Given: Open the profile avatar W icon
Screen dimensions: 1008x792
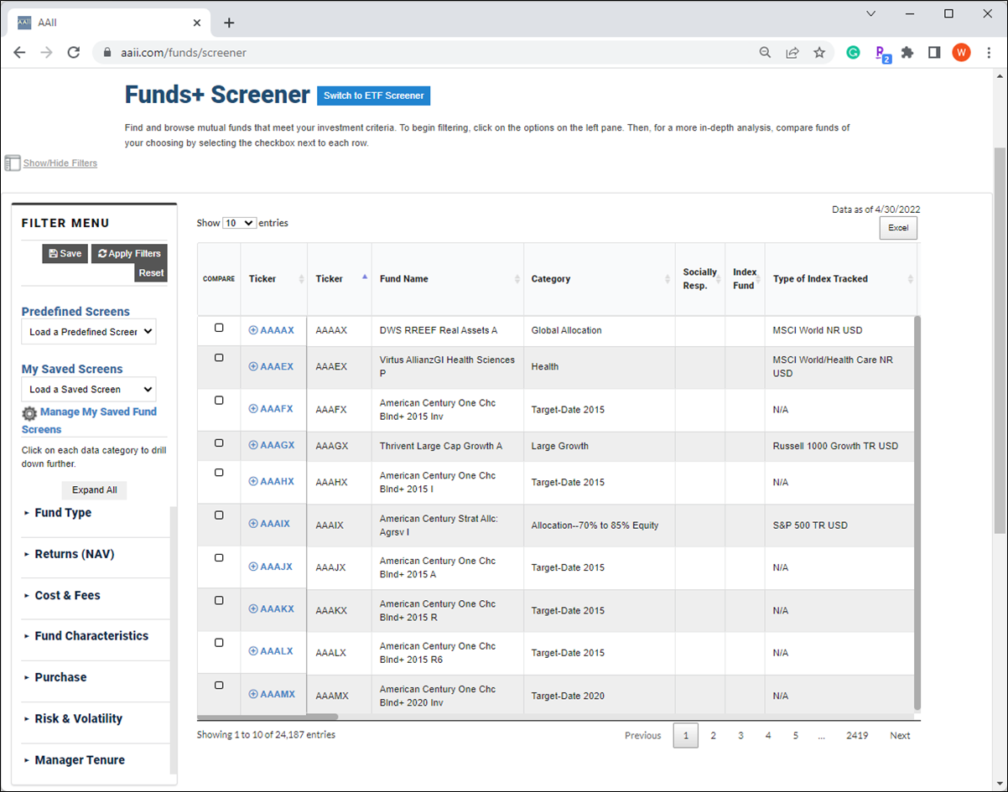Looking at the screenshot, I should [x=961, y=52].
